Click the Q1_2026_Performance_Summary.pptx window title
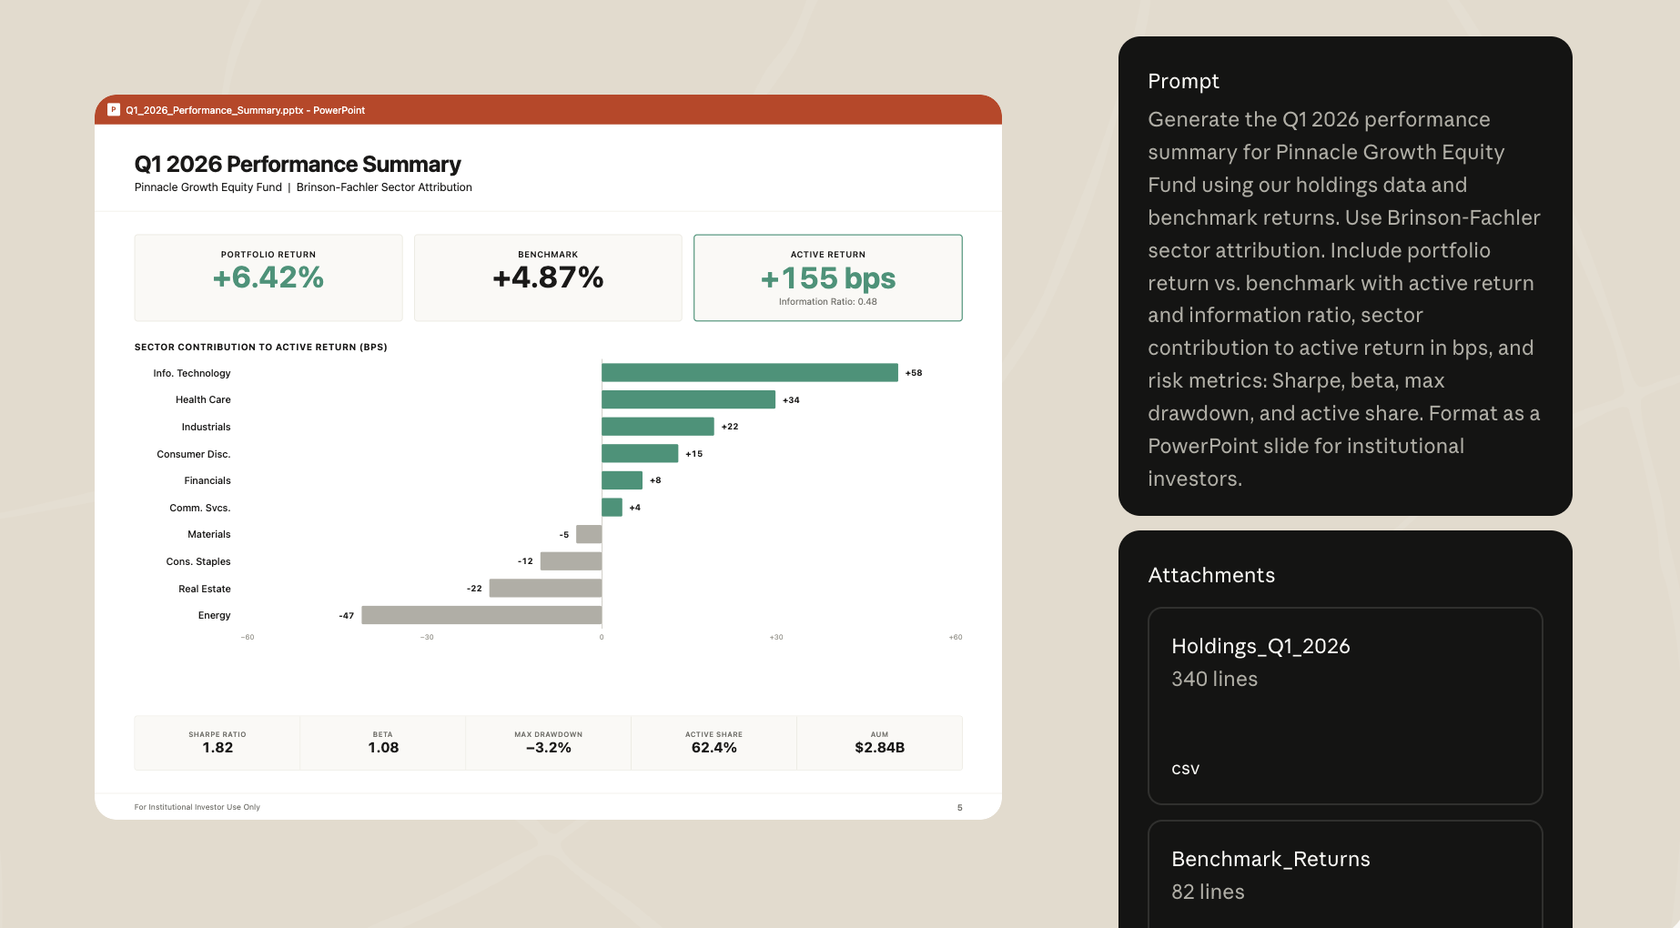This screenshot has height=928, width=1680. (246, 111)
